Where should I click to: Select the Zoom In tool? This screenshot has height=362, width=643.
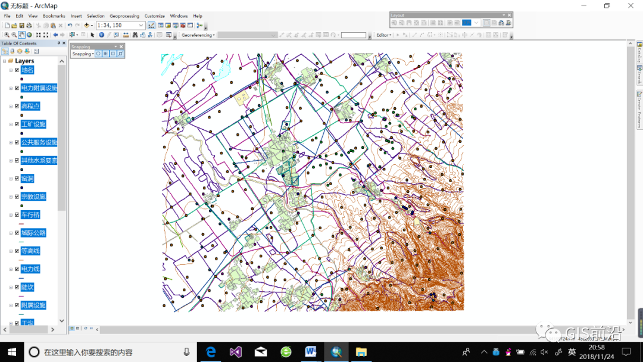pyautogui.click(x=7, y=35)
